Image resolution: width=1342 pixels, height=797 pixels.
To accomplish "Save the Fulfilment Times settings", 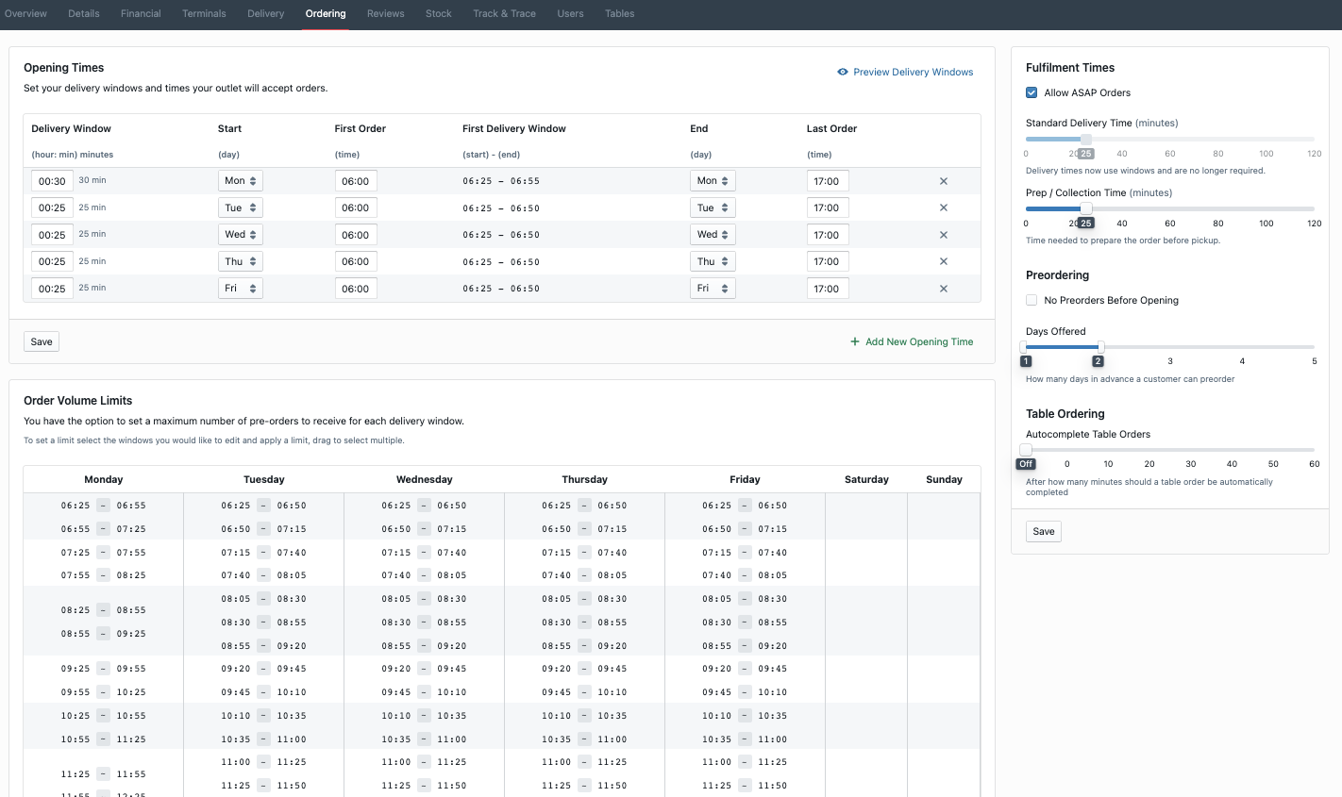I will [1043, 531].
